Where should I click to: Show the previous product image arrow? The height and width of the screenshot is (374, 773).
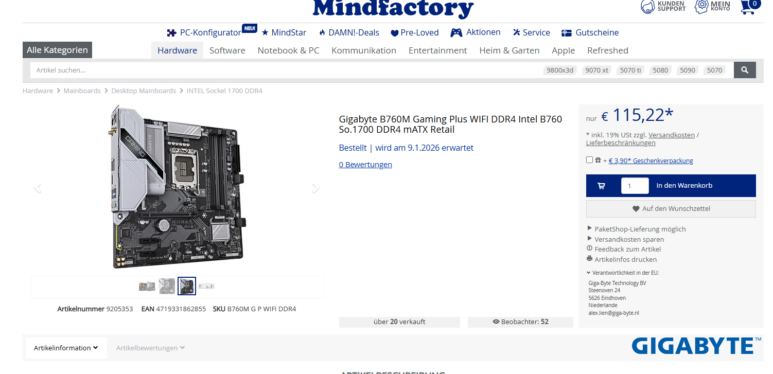[37, 188]
